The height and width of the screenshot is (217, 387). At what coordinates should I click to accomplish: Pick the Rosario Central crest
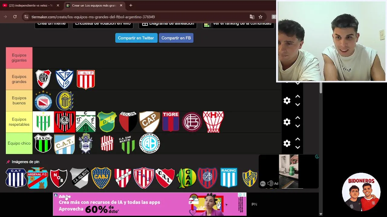coord(64,101)
